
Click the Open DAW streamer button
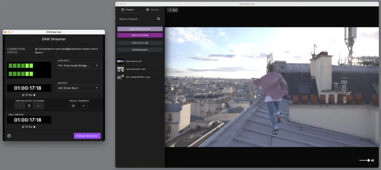[140, 29]
